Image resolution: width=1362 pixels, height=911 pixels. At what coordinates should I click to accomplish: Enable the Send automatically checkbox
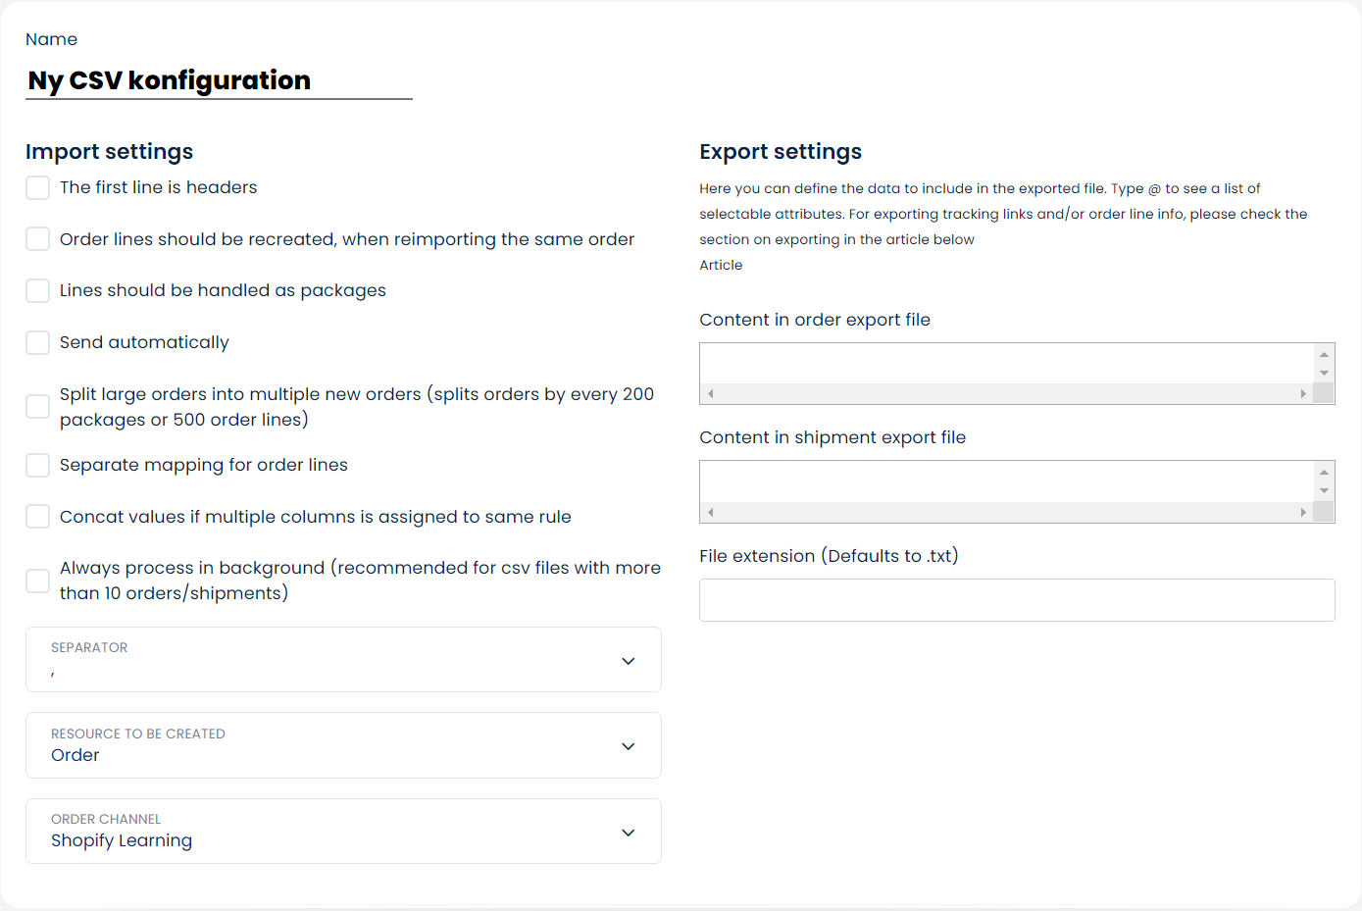[x=37, y=342]
